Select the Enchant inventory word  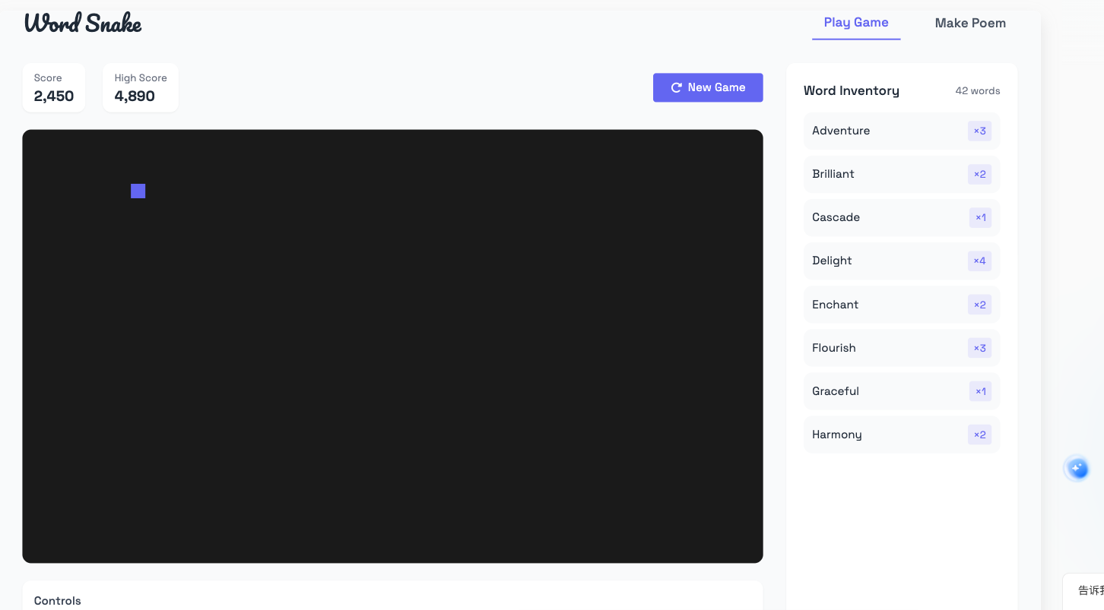click(835, 305)
